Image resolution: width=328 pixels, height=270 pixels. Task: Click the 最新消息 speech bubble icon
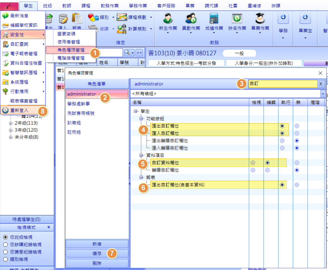tap(5, 16)
